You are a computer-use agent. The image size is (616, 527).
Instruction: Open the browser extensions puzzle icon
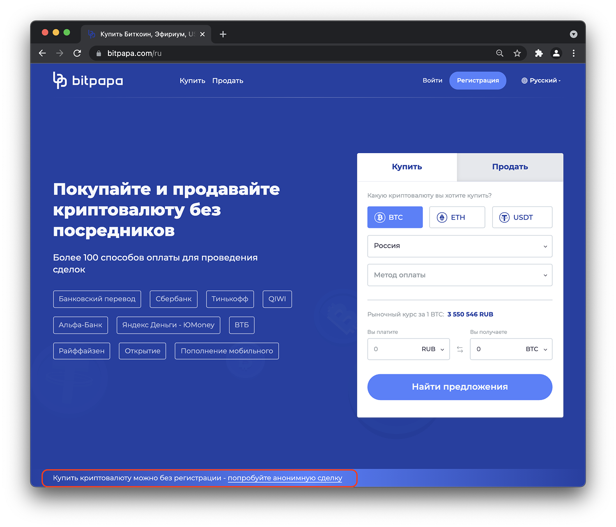click(x=539, y=53)
